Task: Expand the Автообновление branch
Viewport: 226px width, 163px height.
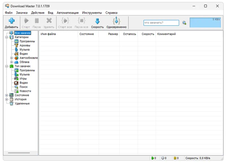Action: pyautogui.click(x=12, y=58)
